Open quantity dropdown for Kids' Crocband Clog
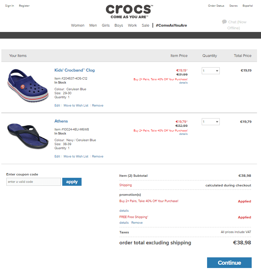The image size is (261, 277). pos(210,71)
